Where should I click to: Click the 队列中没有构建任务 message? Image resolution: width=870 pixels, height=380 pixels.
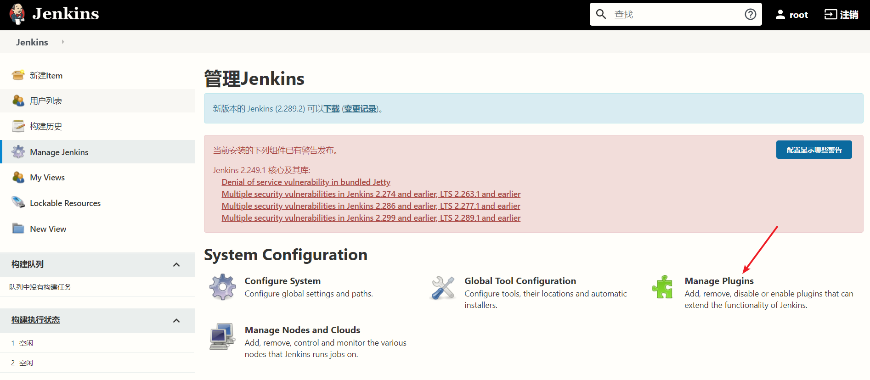coord(40,287)
